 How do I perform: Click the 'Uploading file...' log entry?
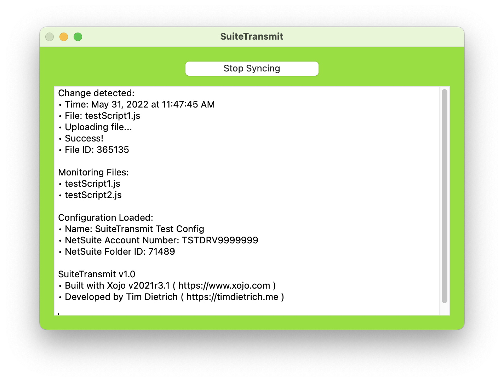click(95, 127)
